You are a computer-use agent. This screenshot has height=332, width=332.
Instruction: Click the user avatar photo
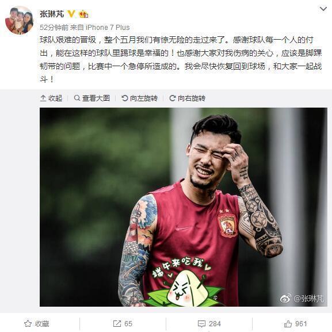(19, 20)
